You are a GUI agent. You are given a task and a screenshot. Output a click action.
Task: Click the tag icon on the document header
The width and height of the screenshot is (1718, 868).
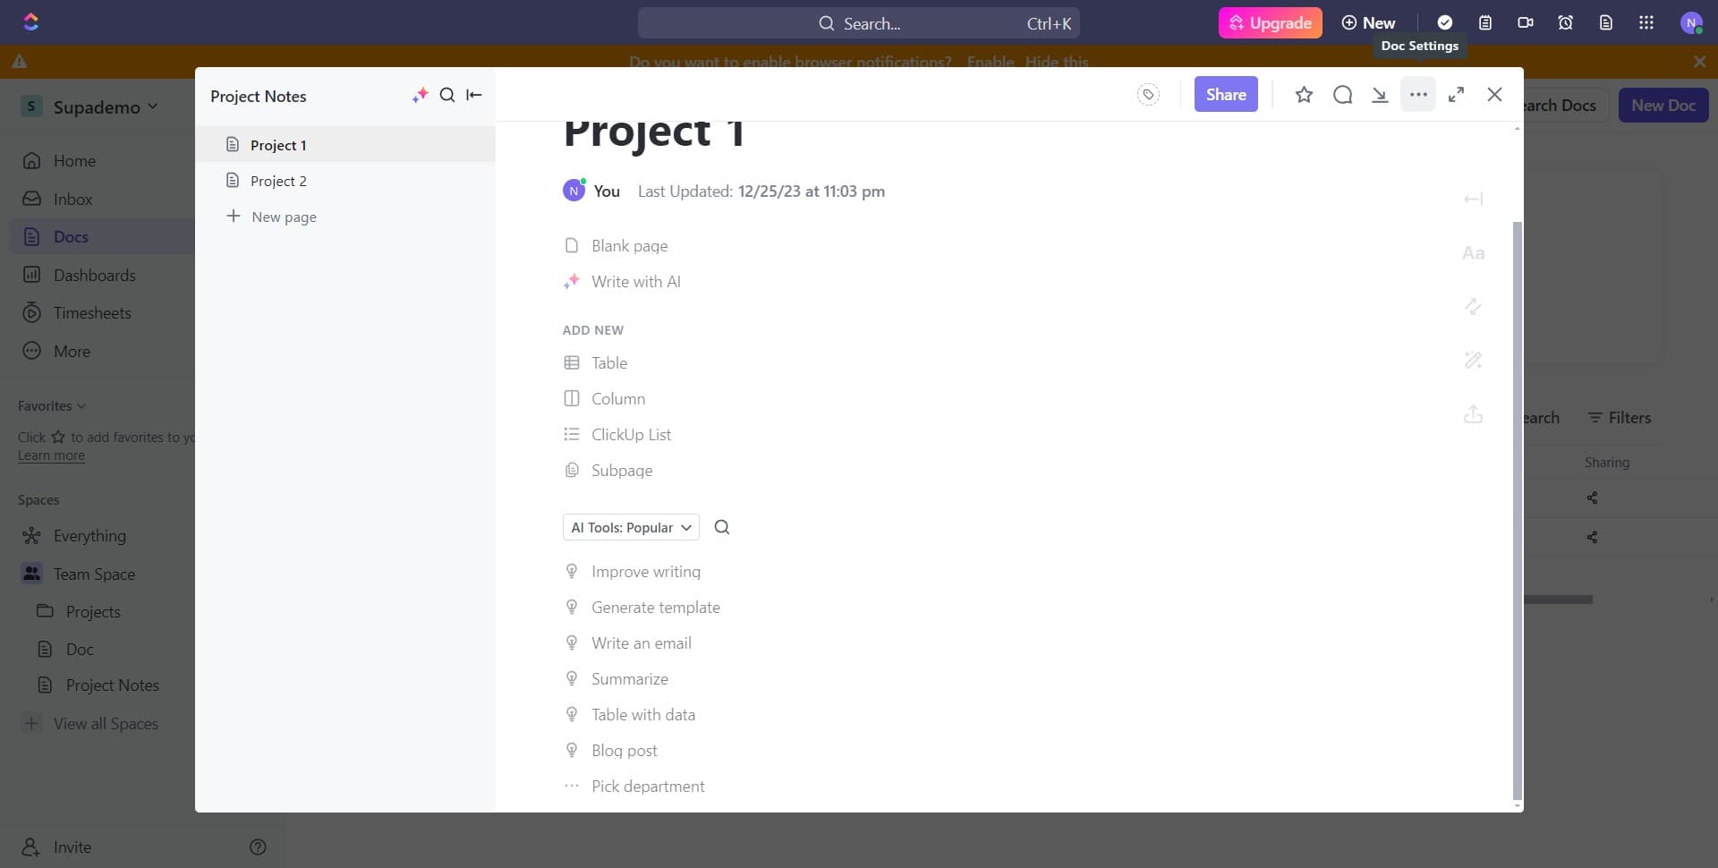1148,94
